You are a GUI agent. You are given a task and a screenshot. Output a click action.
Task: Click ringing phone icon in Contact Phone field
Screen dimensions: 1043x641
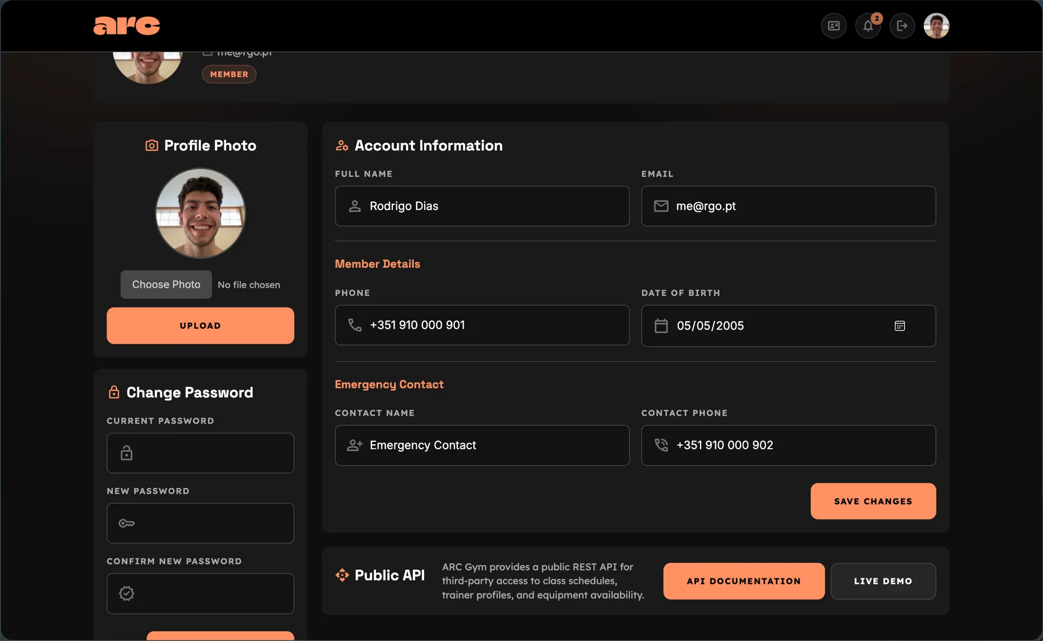click(661, 445)
